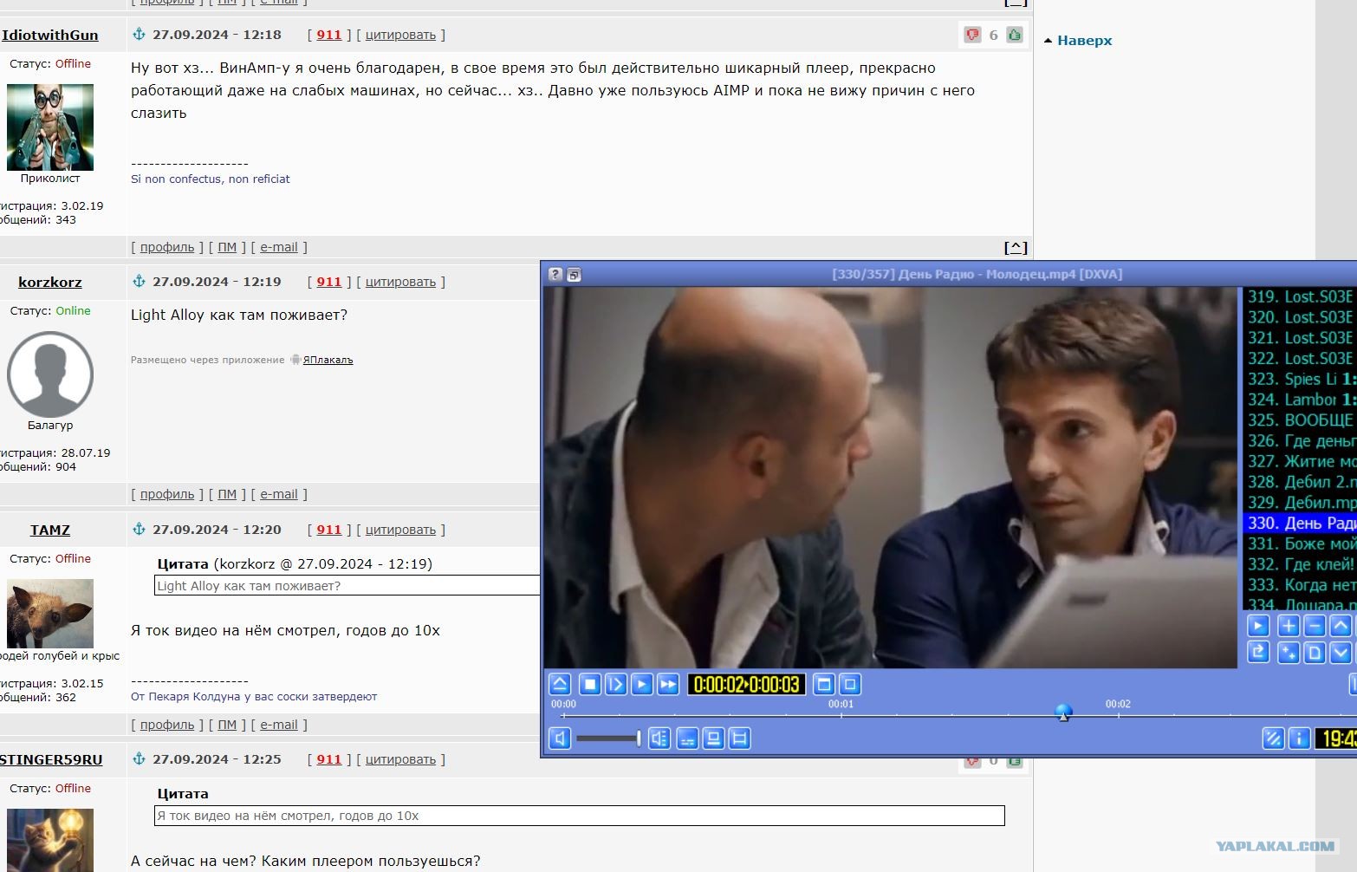Viewport: 1357px width, 872px height.
Task: Click the frame step button in the player
Action: click(x=615, y=684)
